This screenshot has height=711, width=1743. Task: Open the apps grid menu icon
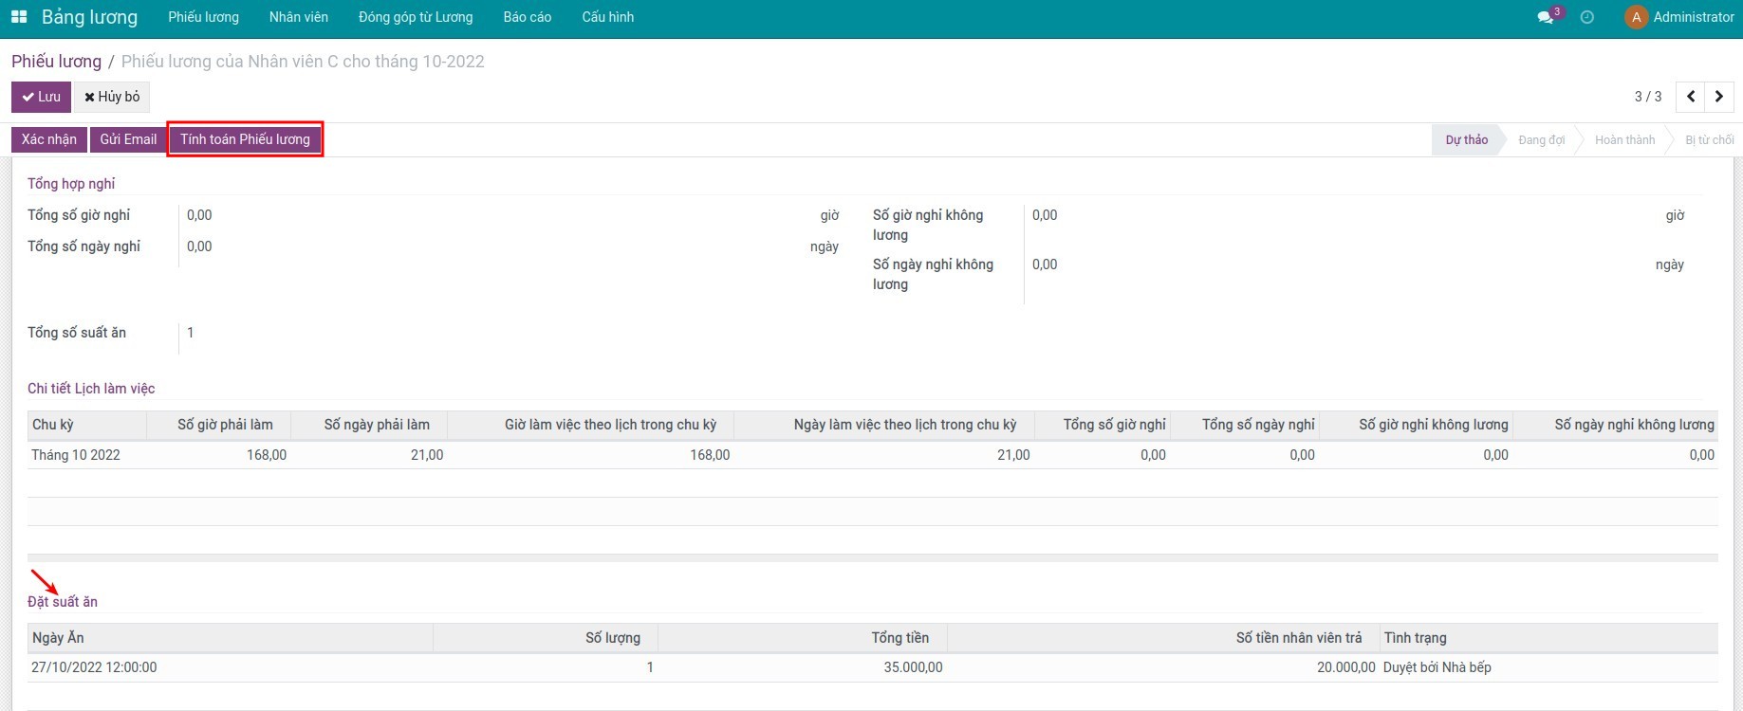tap(19, 17)
